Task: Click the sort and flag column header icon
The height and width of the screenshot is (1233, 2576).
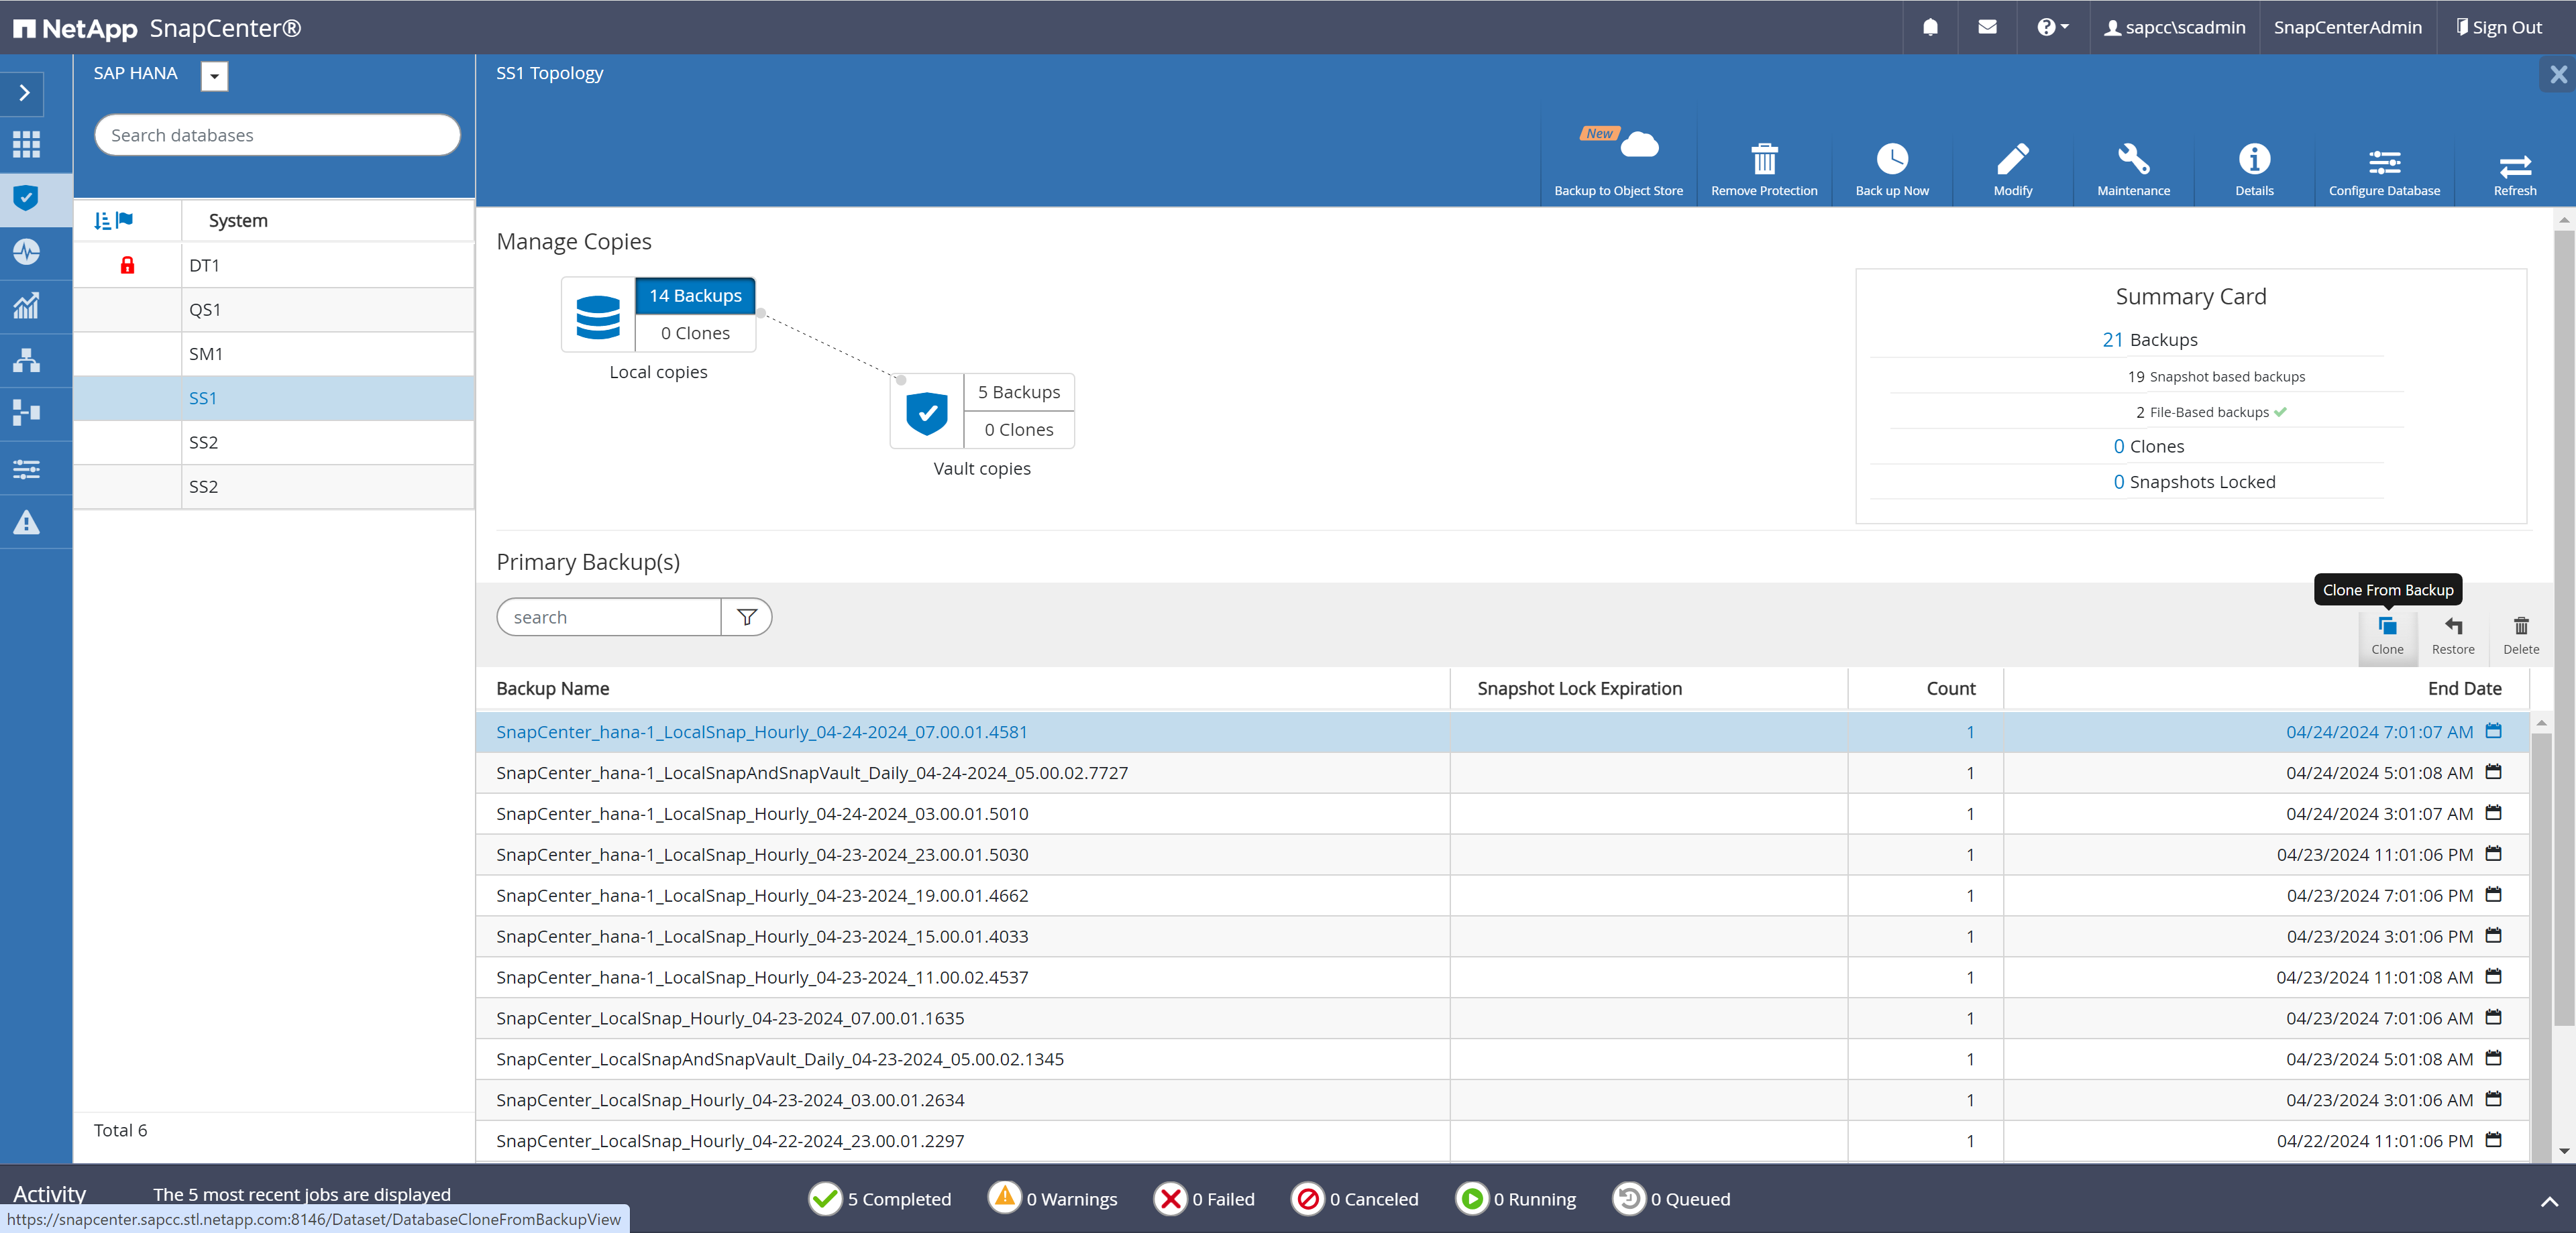Action: pos(113,221)
